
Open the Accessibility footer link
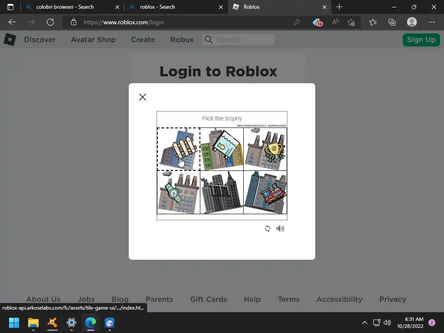(x=339, y=299)
